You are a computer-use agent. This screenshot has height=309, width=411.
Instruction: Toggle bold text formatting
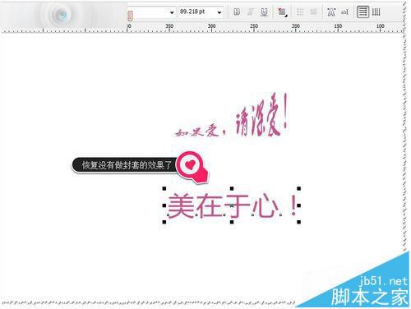[237, 12]
